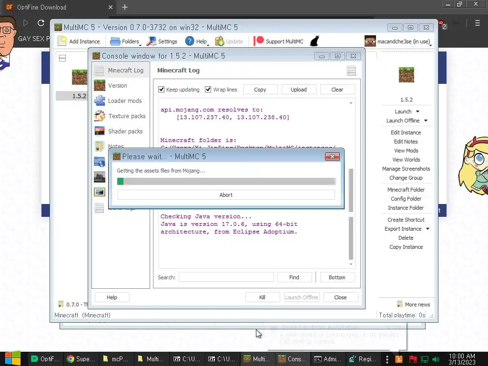Open the Folders toolbar menu
The width and height of the screenshot is (488, 366).
click(126, 41)
